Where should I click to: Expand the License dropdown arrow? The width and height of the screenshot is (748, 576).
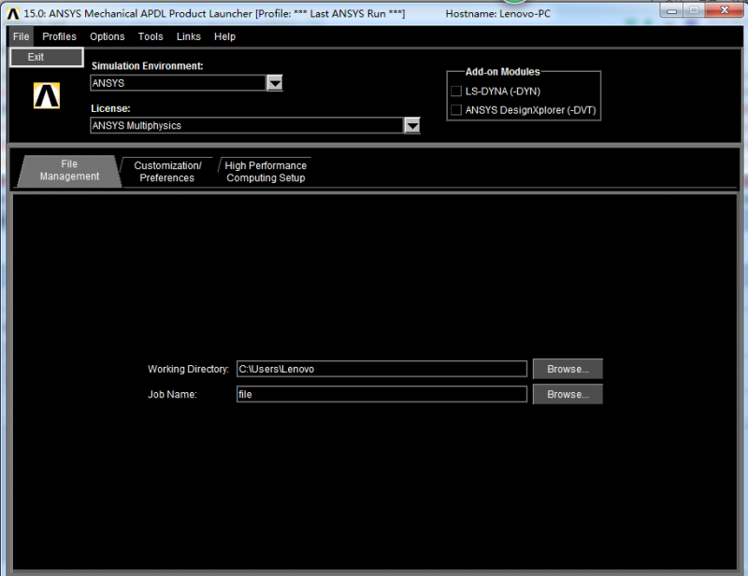(412, 126)
